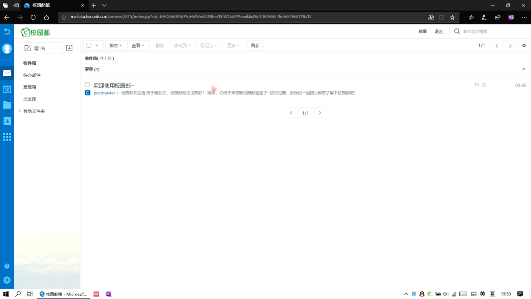Open the settings gear in blue sidebar
The image size is (531, 299).
point(7,280)
